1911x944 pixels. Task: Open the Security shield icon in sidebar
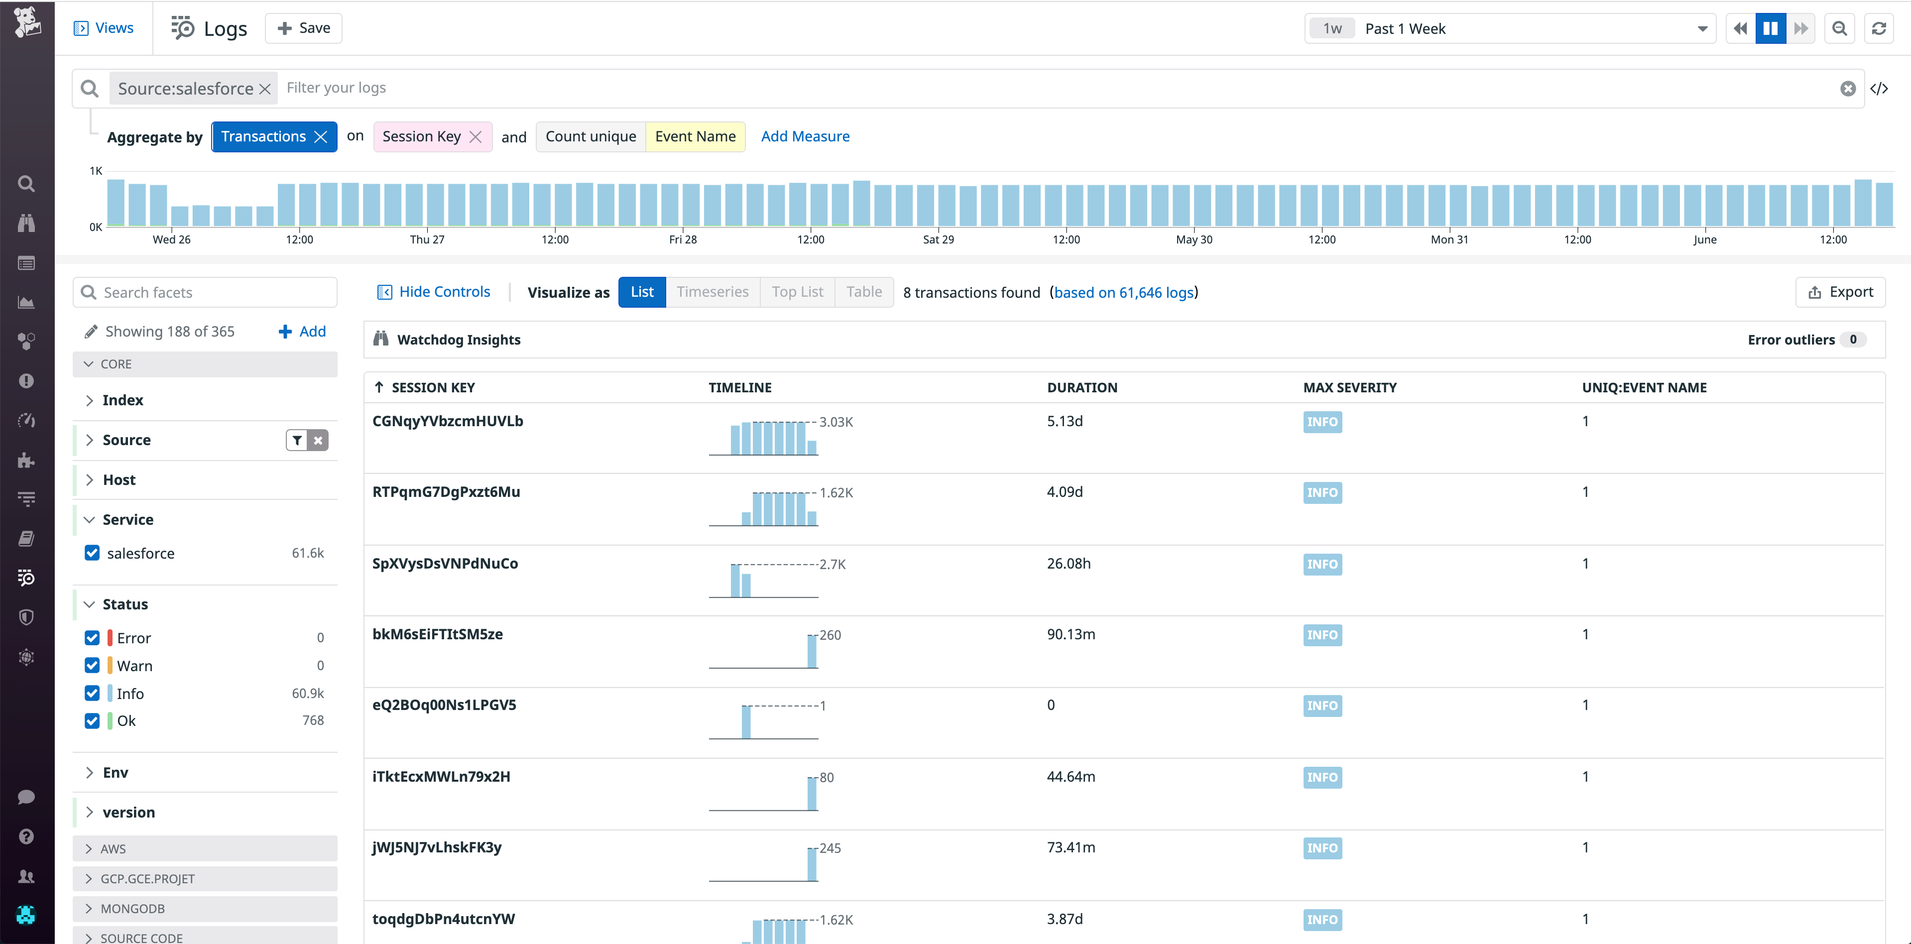point(27,617)
